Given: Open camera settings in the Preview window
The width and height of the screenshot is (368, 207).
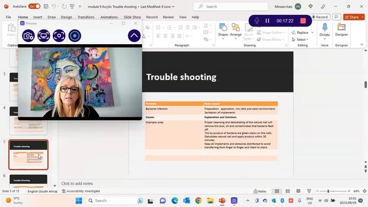Looking at the screenshot, I should click(28, 36).
